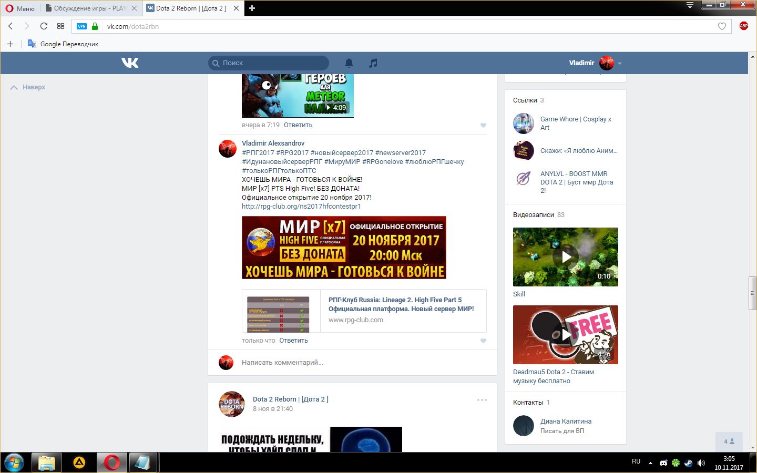Reload the page with refresh icon
This screenshot has height=473, width=757.
pos(44,26)
